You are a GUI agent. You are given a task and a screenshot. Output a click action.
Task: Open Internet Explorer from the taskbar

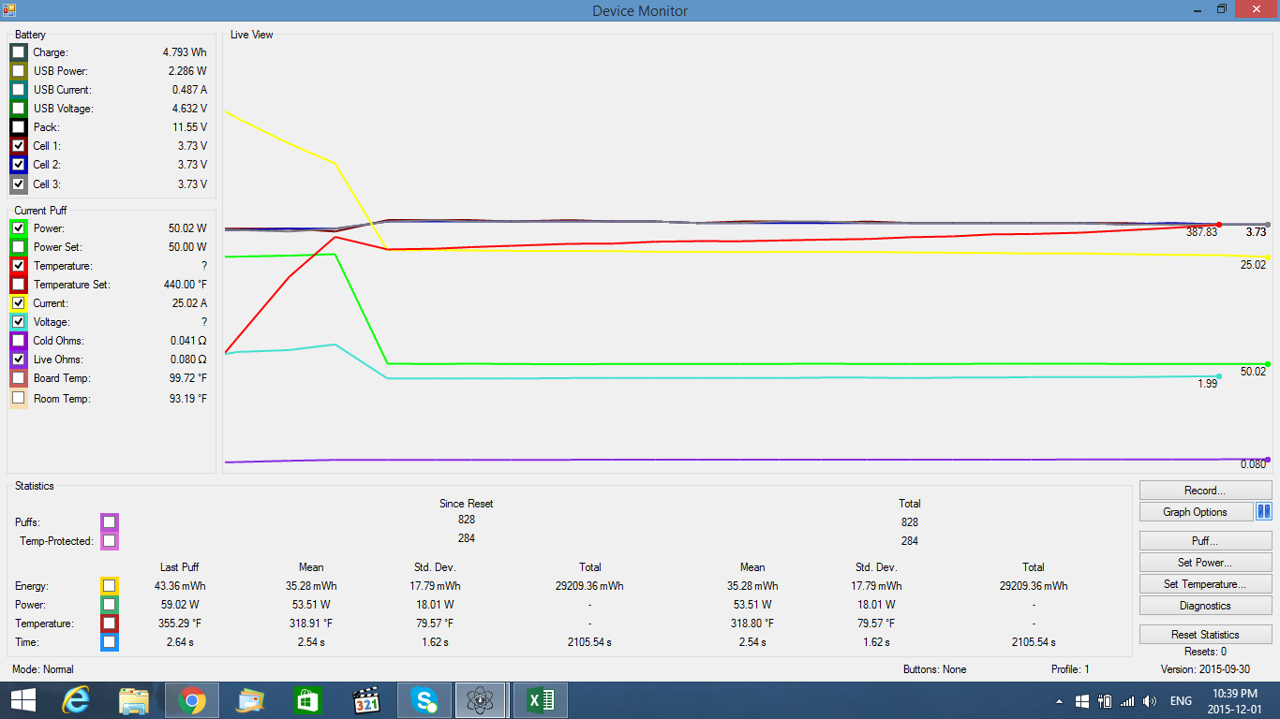pyautogui.click(x=76, y=700)
